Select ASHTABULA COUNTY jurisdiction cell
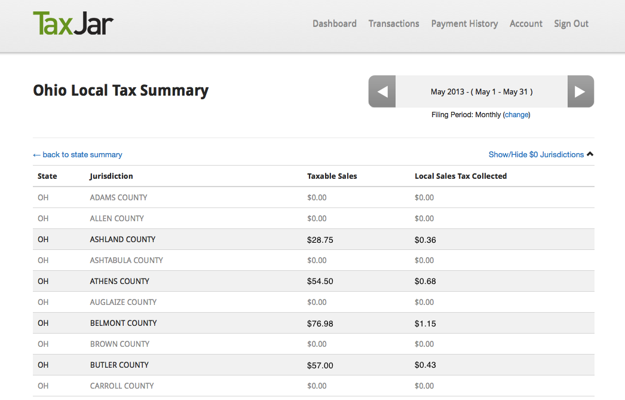625x400 pixels. click(126, 261)
